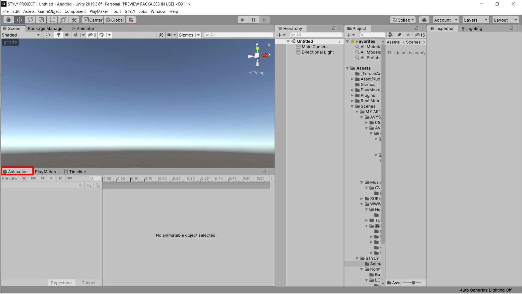This screenshot has height=294, width=522.
Task: Toggle scene effects icon
Action: (x=76, y=35)
